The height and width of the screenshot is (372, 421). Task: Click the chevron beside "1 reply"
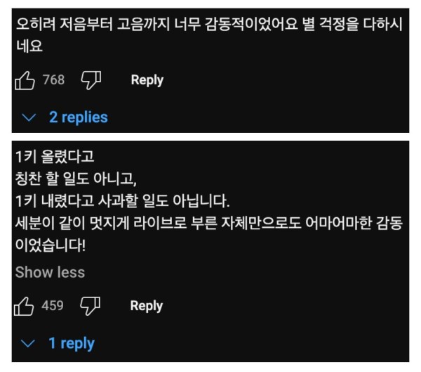(x=28, y=344)
